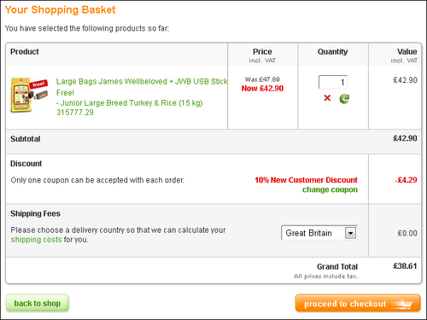Click the Subtotal £42.90 value
The height and width of the screenshot is (320, 427).
405,138
